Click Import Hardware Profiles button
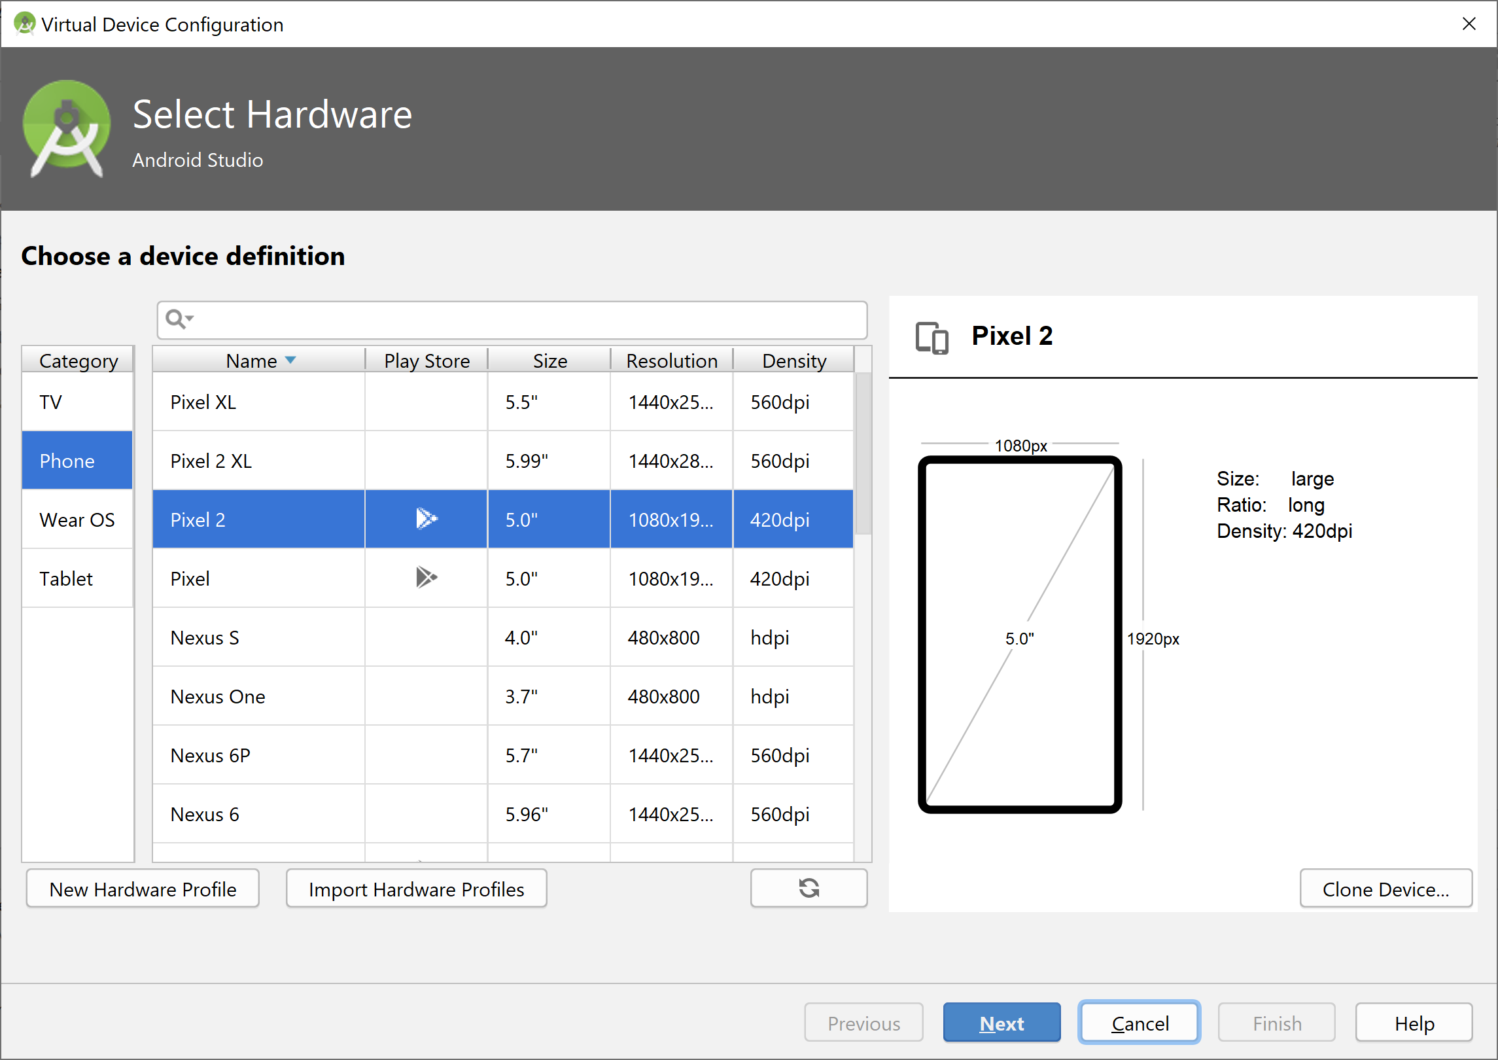The height and width of the screenshot is (1060, 1498). pyautogui.click(x=417, y=889)
